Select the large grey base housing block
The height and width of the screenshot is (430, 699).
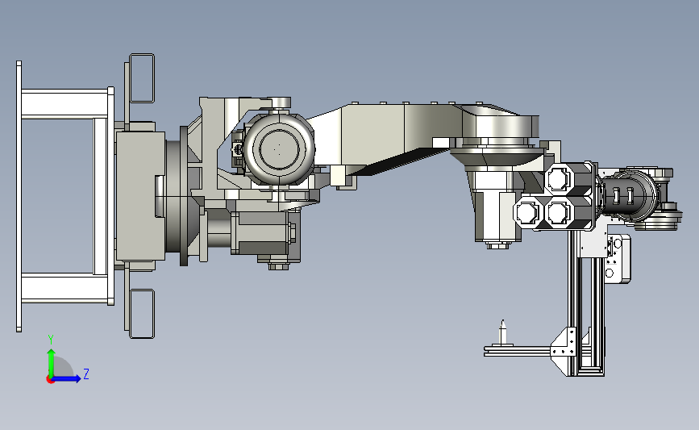point(139,195)
